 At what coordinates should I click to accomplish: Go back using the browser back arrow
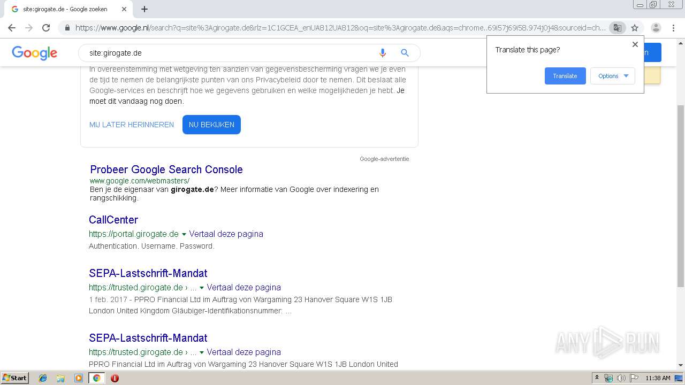pos(12,28)
